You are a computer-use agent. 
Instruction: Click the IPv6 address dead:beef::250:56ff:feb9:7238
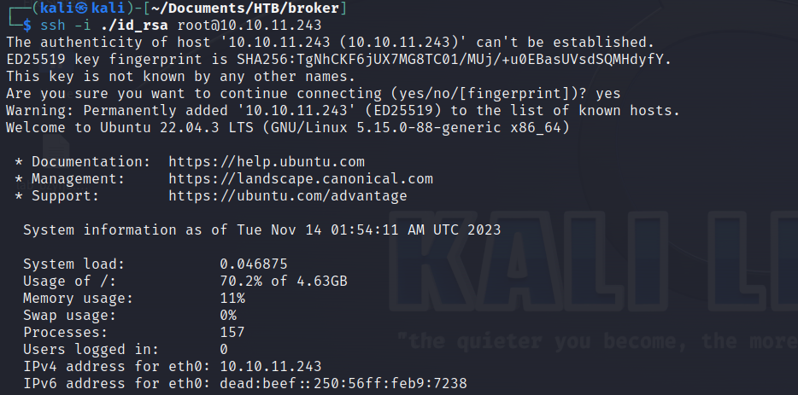click(343, 383)
